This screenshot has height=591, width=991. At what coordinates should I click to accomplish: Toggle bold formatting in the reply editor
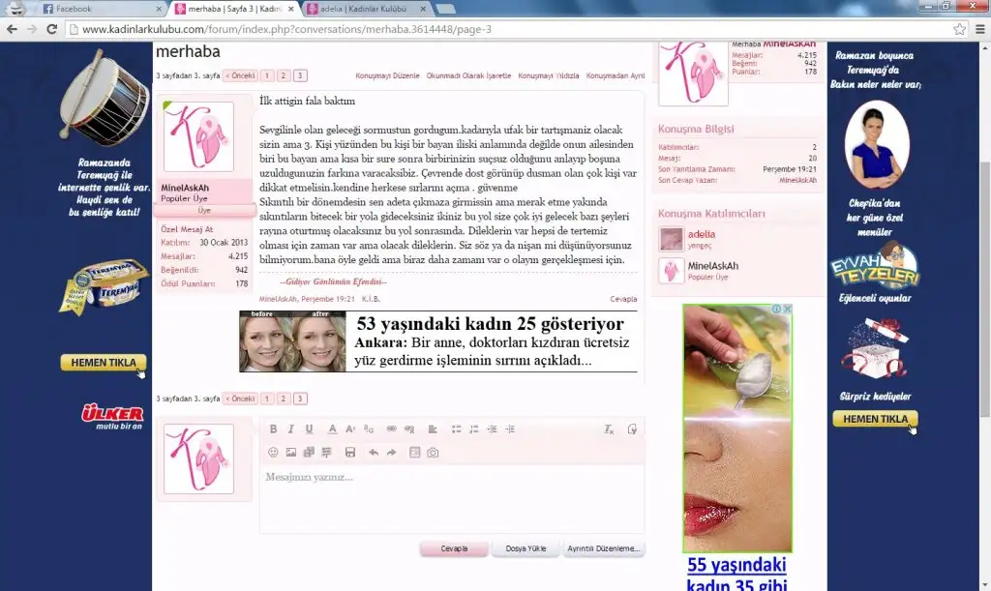tap(273, 429)
